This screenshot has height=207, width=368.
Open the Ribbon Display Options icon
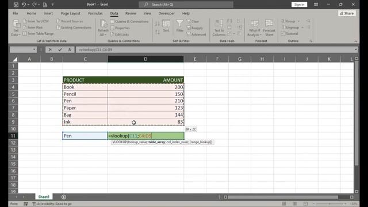[316, 5]
